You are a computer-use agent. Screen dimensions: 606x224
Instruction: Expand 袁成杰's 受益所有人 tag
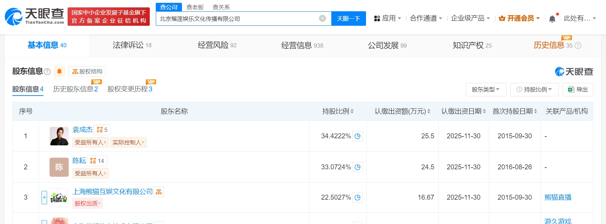(x=91, y=143)
